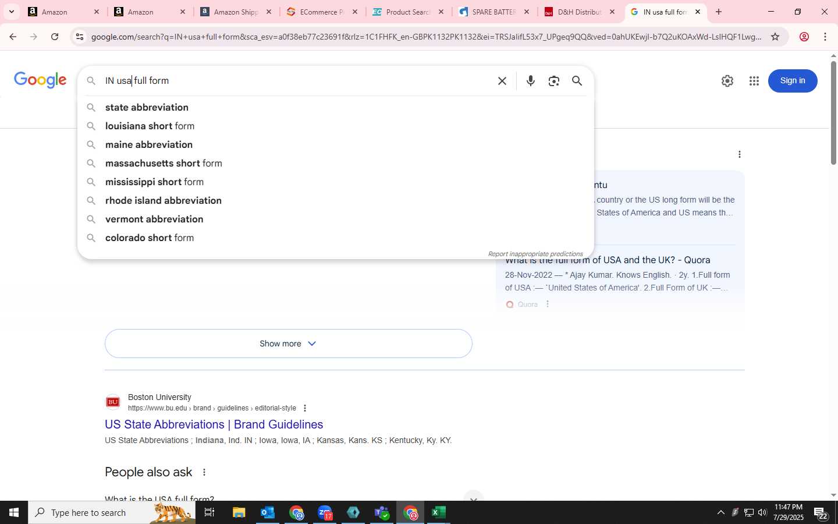Open Google quick settings gear icon
This screenshot has width=838, height=524.
727,81
